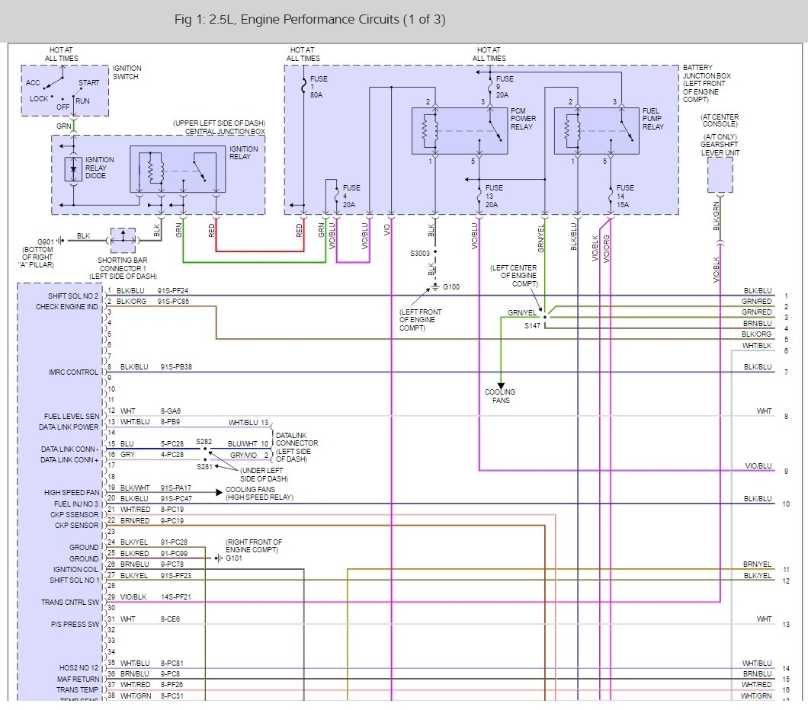808x710 pixels.
Task: Click the PCM power relay symbol
Action: coord(459,131)
